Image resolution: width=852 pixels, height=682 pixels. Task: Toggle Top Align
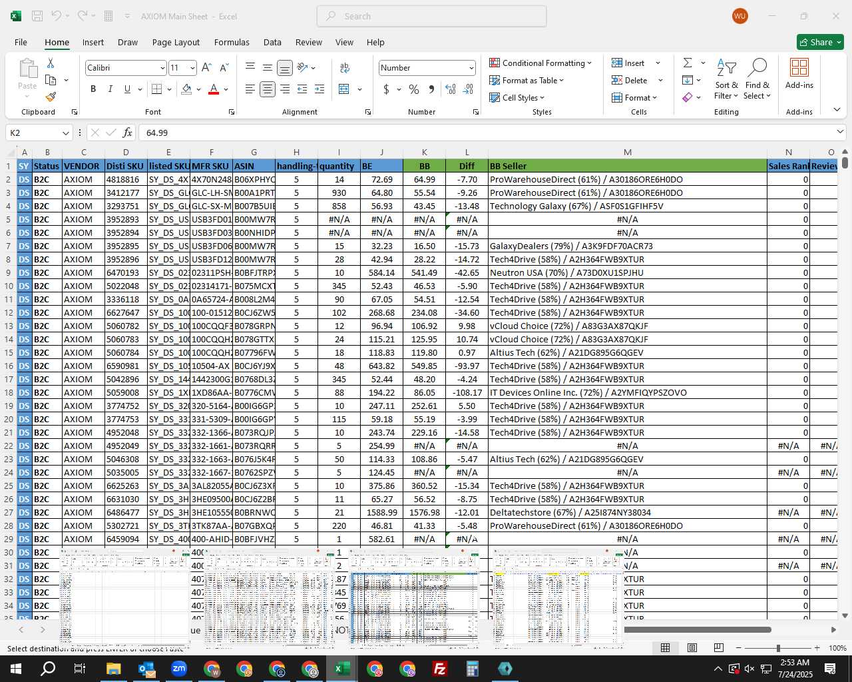(250, 67)
